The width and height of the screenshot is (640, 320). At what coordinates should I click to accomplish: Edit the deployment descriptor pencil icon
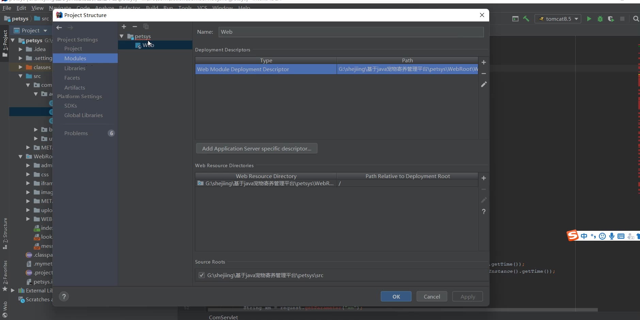[484, 84]
